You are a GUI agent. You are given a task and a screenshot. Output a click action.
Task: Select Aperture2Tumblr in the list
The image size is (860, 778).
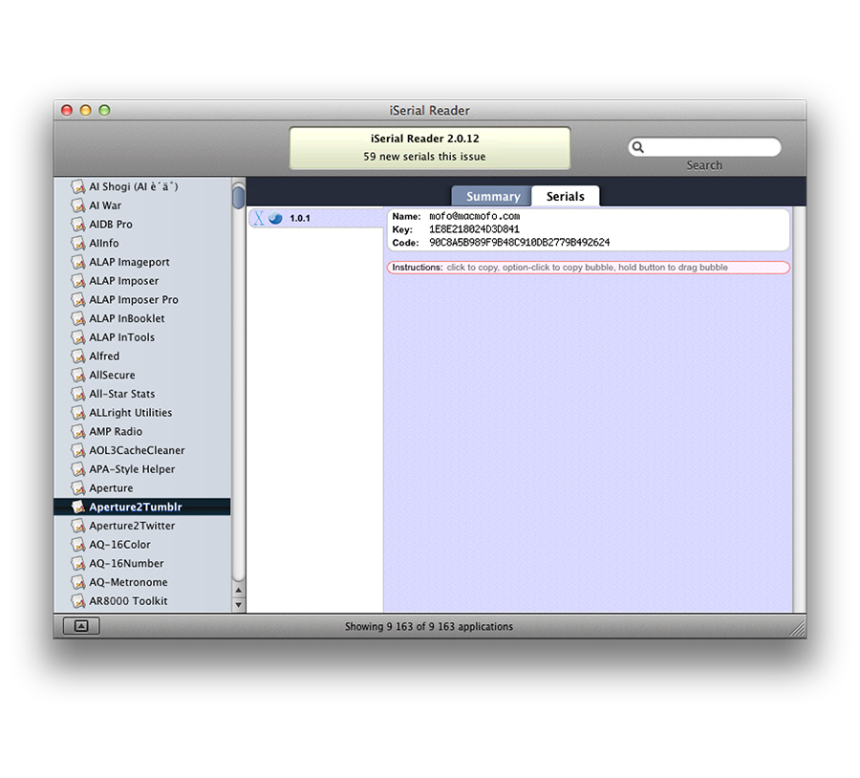142,507
